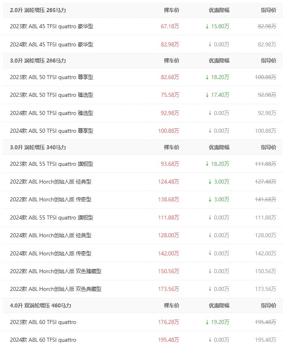Open 2023款 A8L 55 TFSI quattro 旗舰型

51,164
